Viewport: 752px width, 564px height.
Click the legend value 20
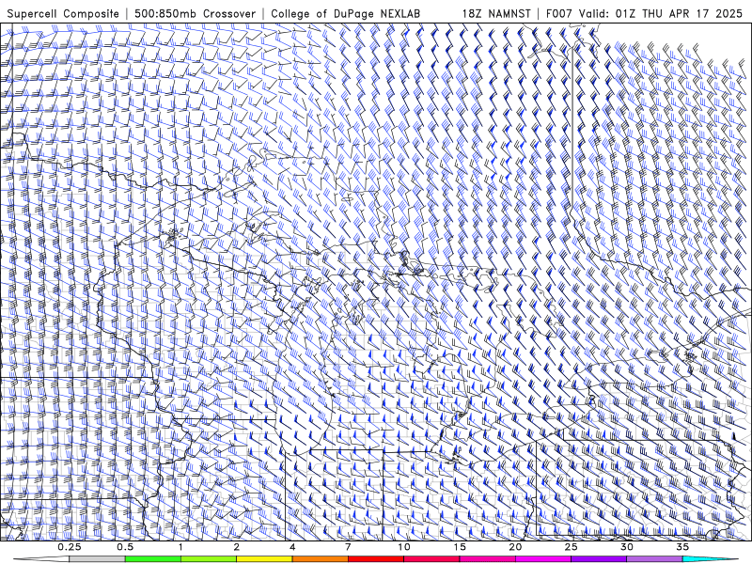(x=515, y=547)
